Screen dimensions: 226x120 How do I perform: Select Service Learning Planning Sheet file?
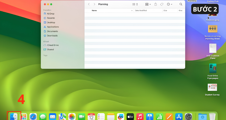(x=213, y=32)
